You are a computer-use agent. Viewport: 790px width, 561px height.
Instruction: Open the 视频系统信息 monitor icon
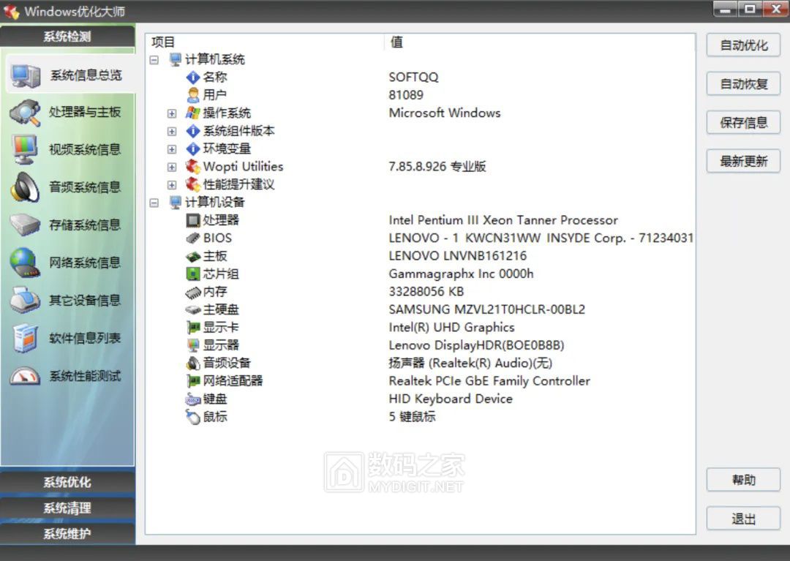pos(25,149)
